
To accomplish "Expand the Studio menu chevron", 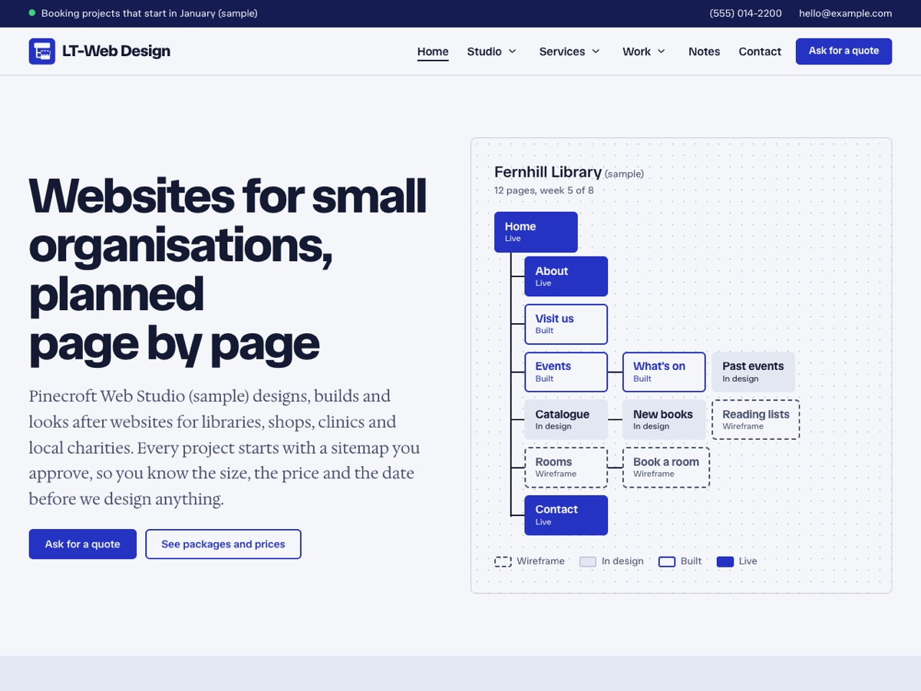I will (x=513, y=51).
